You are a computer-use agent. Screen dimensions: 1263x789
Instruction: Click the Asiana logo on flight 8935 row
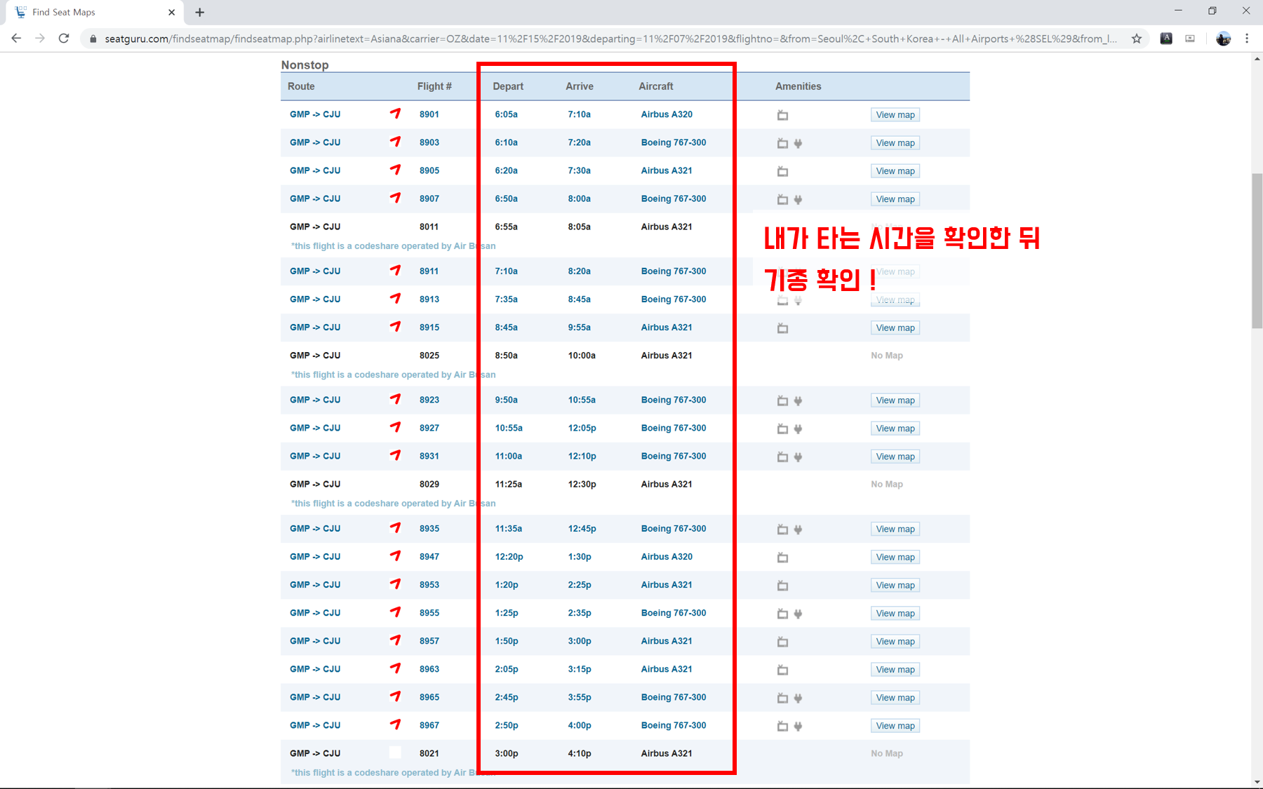click(396, 527)
